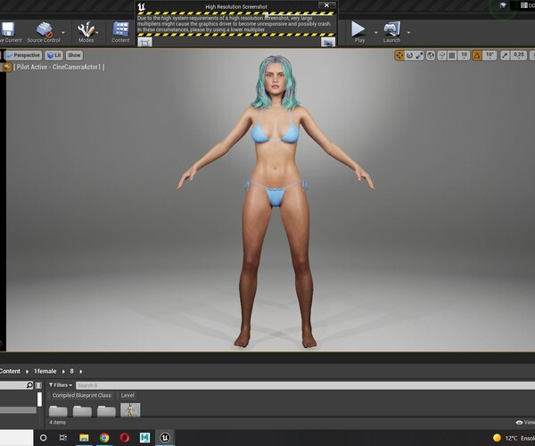Expand the Source Control dropdown arrow

pyautogui.click(x=63, y=32)
